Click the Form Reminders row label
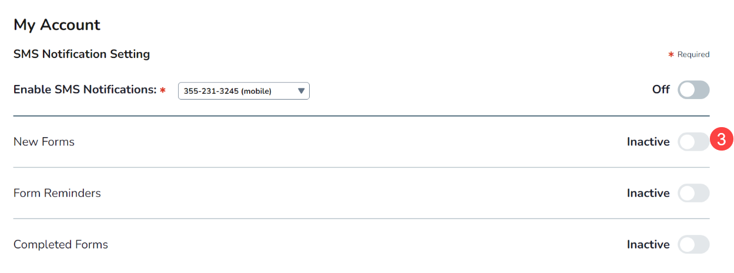This screenshot has width=734, height=273. pyautogui.click(x=57, y=193)
